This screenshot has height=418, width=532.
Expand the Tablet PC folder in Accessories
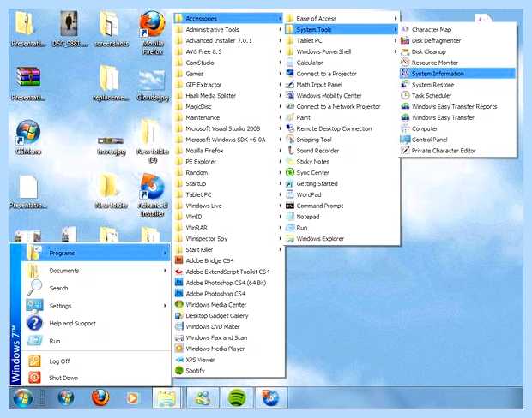342,40
